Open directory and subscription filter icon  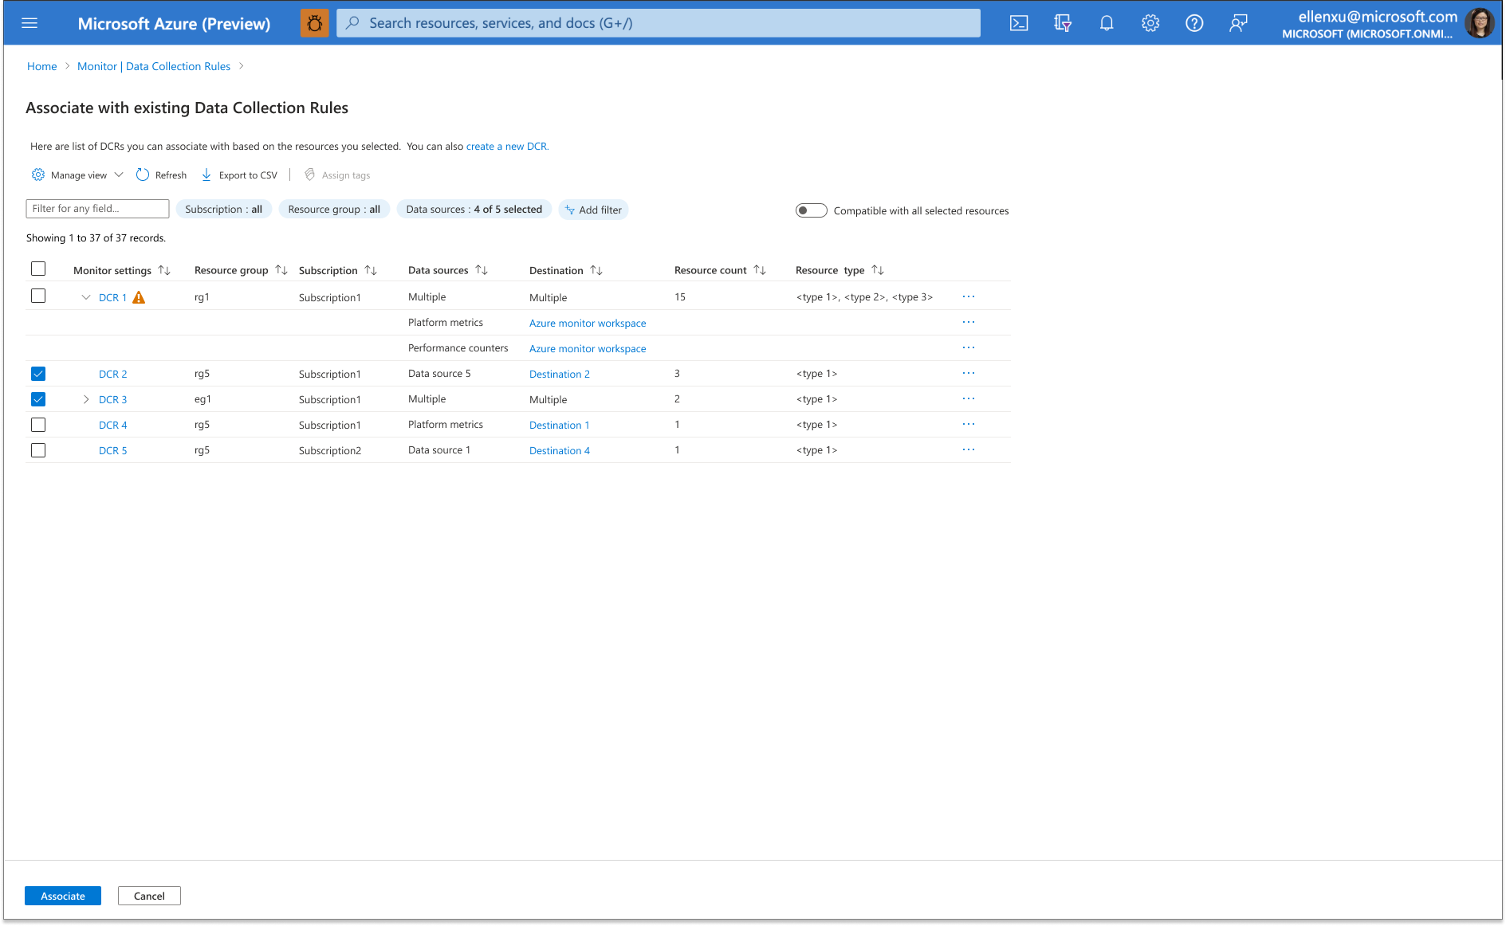pyautogui.click(x=1063, y=23)
